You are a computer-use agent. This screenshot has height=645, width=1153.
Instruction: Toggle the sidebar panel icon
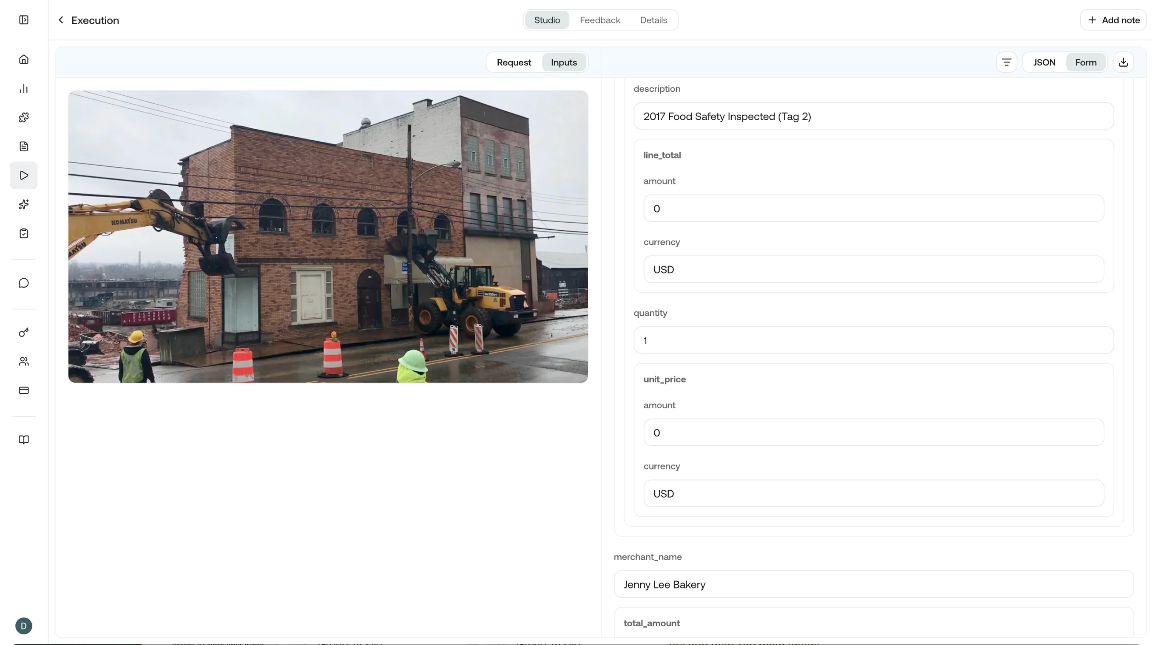[x=24, y=20]
